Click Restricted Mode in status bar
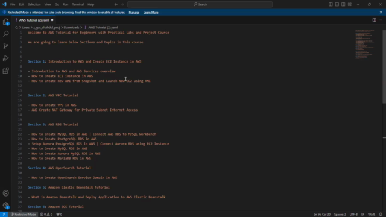The image size is (386, 217). click(23, 215)
